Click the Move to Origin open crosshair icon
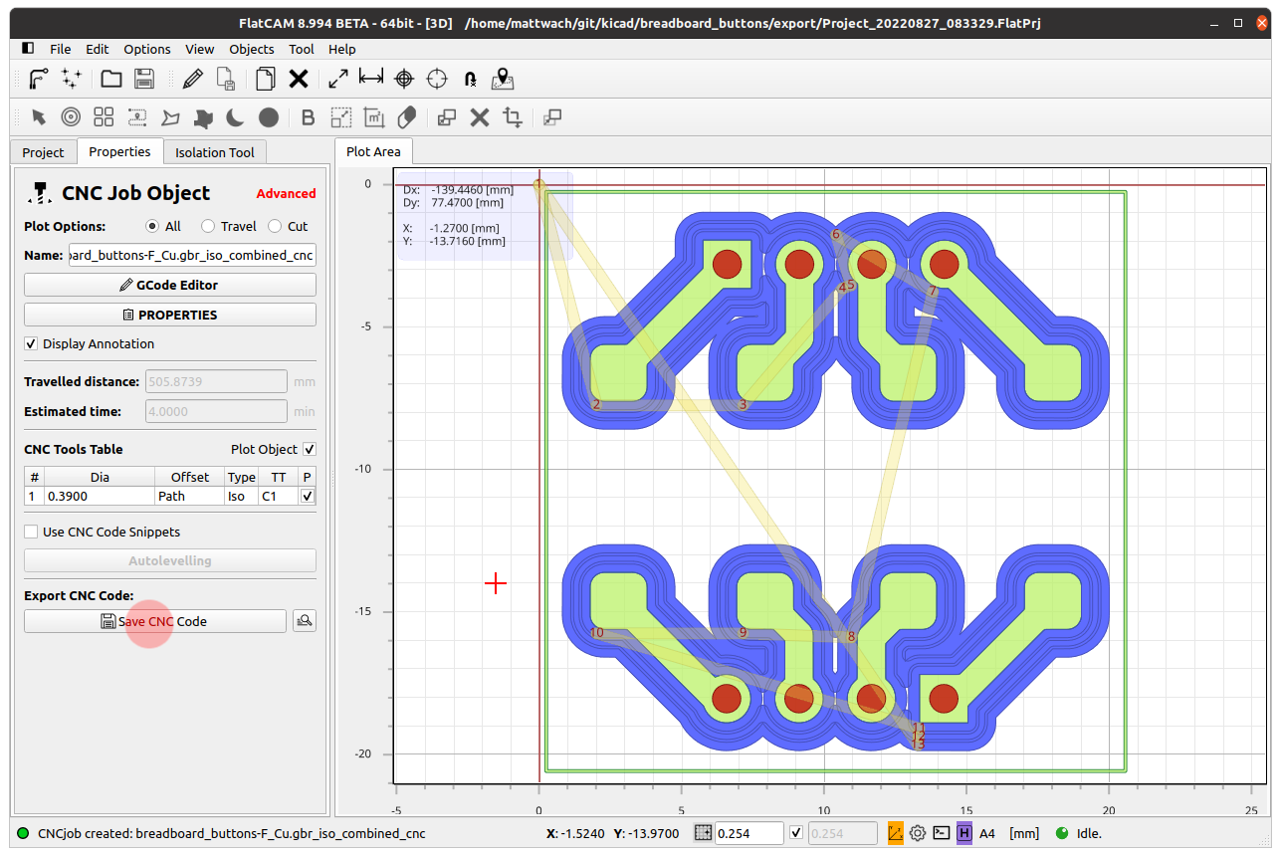 [437, 80]
